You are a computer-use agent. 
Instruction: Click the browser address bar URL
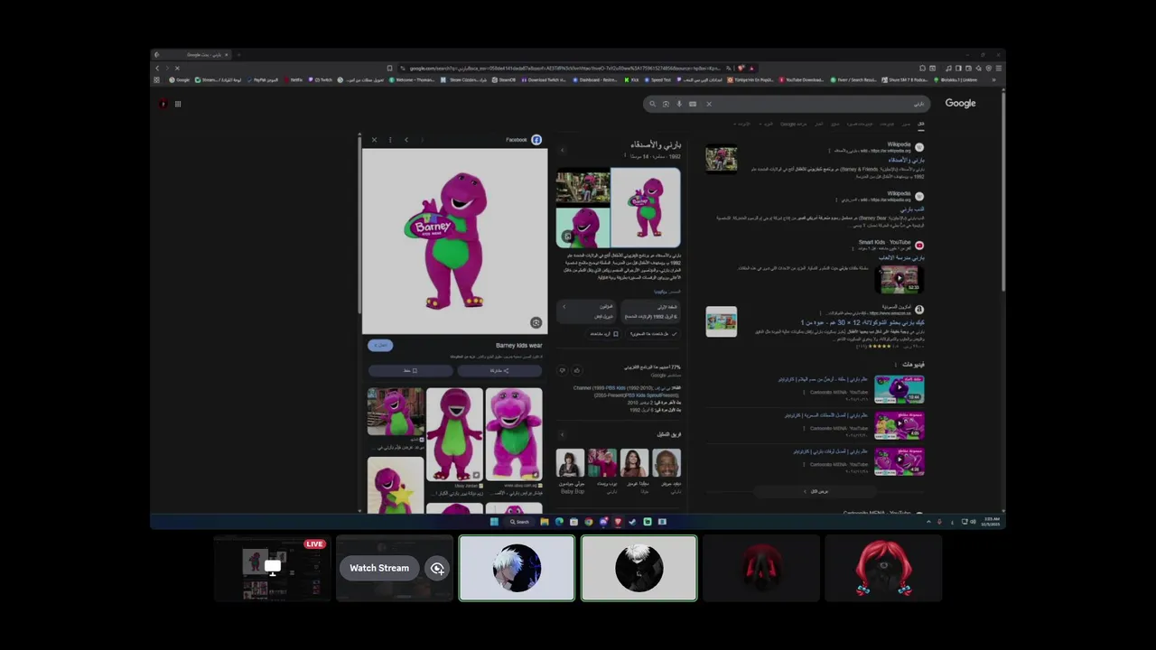[564, 68]
